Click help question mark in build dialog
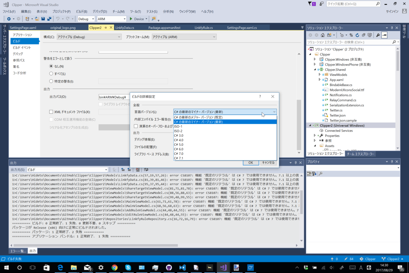 click(260, 97)
